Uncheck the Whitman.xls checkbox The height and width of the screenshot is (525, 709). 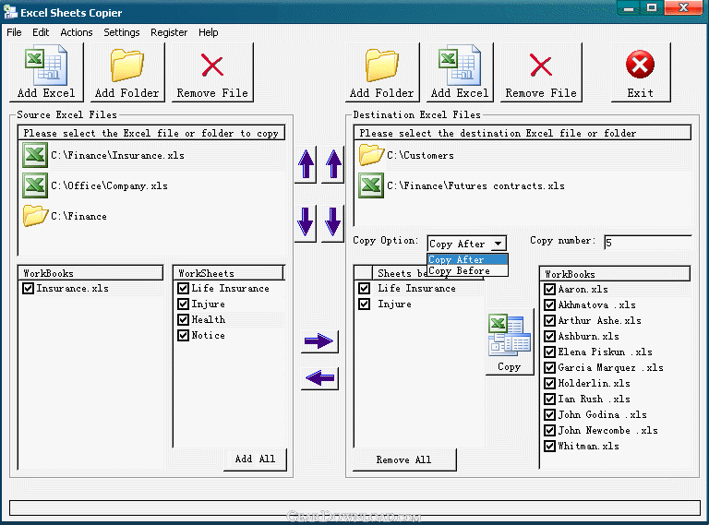(550, 446)
